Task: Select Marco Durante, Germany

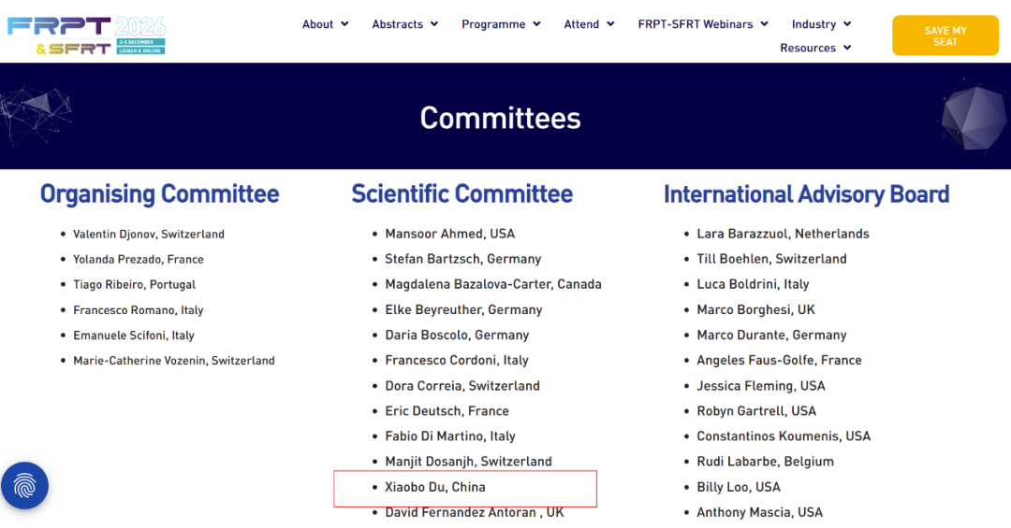Action: pos(771,335)
